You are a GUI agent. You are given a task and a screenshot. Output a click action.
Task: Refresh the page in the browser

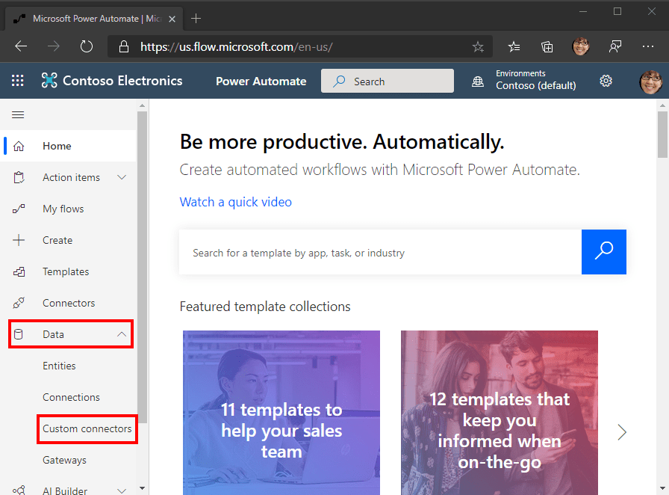click(86, 46)
